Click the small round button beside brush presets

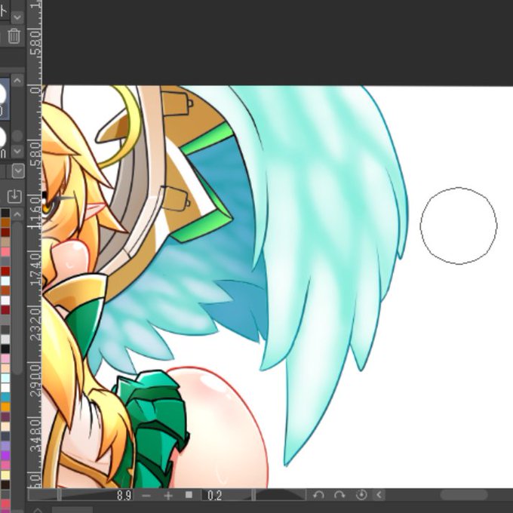pos(17,136)
